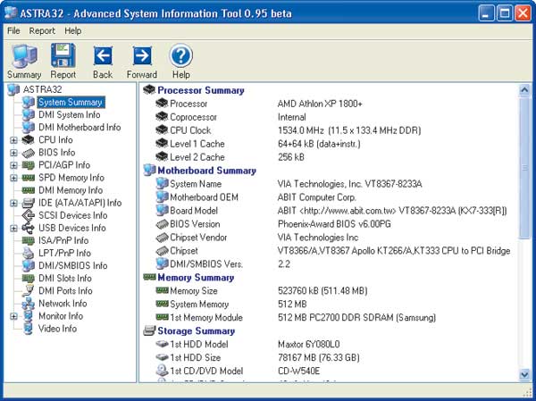The height and width of the screenshot is (401, 536).
Task: Expand the BIOS Info tree node
Action: [13, 153]
